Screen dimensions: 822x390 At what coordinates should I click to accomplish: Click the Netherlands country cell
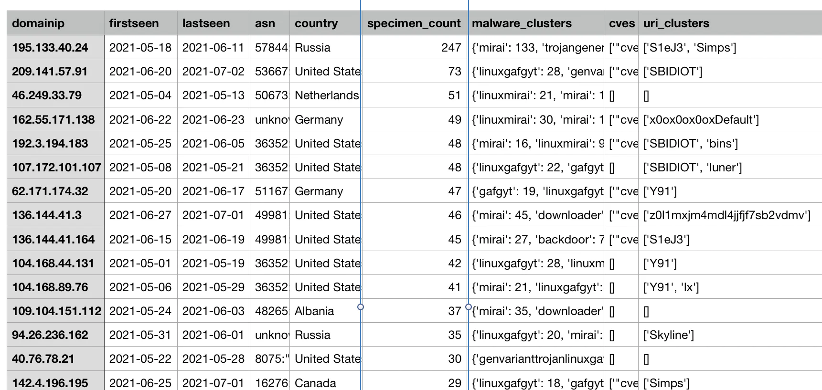pyautogui.click(x=326, y=95)
